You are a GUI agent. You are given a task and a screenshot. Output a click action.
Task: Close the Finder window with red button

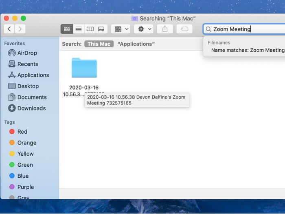7,18
